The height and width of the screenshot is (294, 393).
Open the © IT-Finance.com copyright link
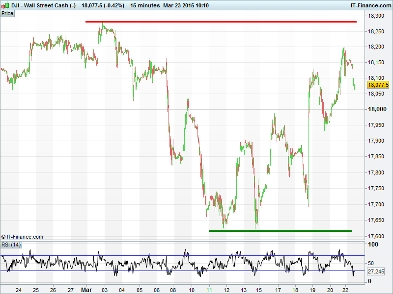(22, 237)
